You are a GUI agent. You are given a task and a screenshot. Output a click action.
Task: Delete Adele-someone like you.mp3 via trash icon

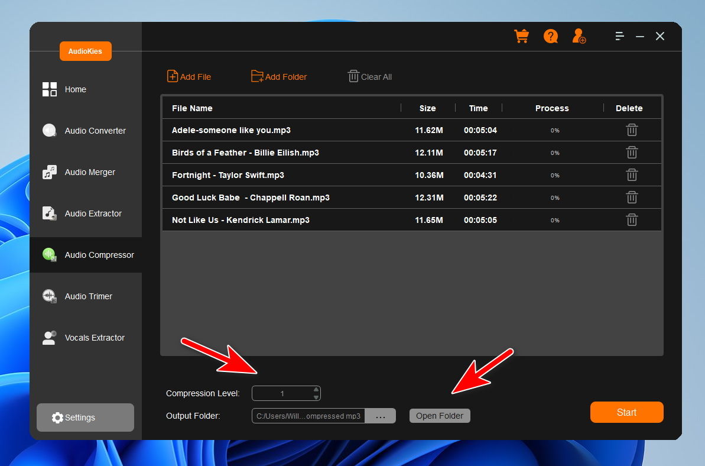point(632,130)
